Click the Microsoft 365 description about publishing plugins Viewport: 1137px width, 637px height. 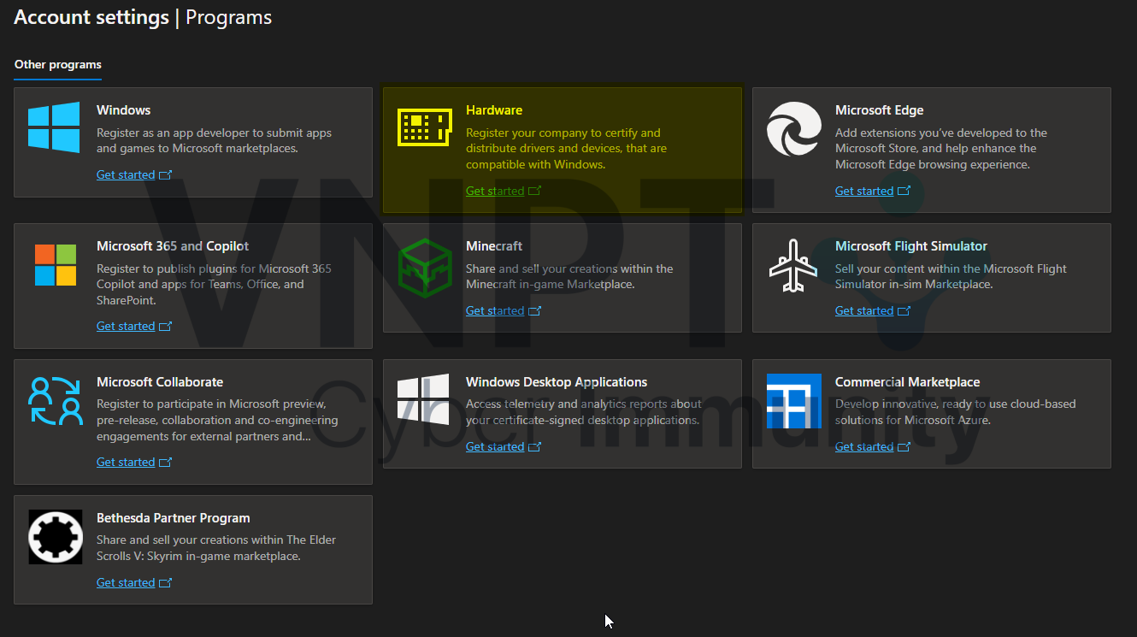214,285
